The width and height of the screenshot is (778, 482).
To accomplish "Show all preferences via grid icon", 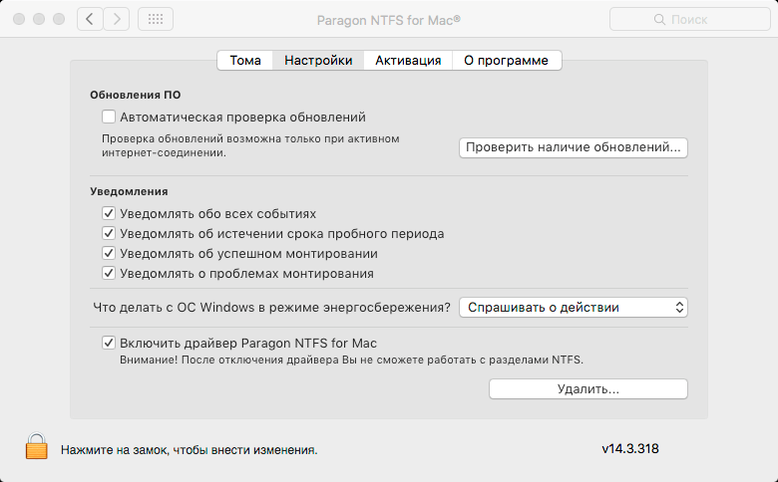I will click(156, 19).
